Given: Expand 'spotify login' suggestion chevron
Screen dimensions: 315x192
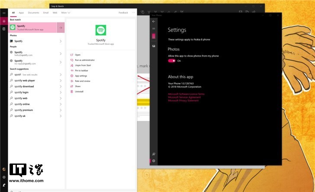Looking at the screenshot, I should click(x=61, y=92).
